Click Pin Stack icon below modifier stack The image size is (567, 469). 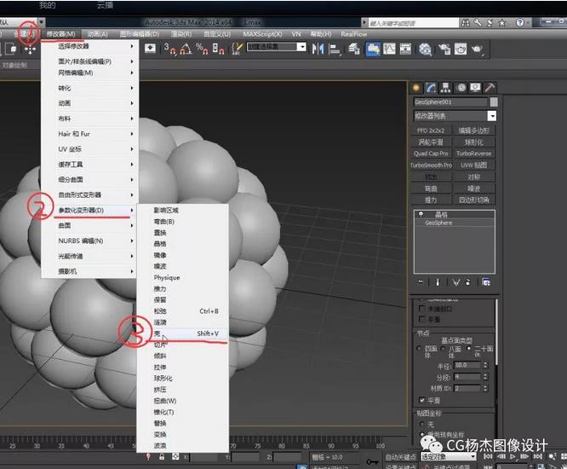[421, 281]
